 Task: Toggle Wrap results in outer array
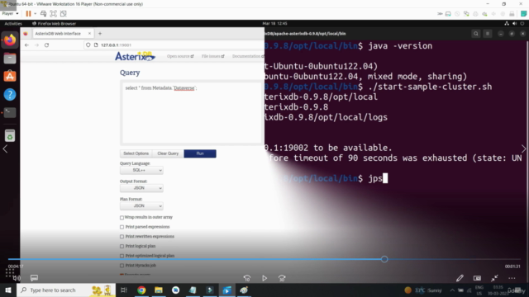pyautogui.click(x=122, y=218)
